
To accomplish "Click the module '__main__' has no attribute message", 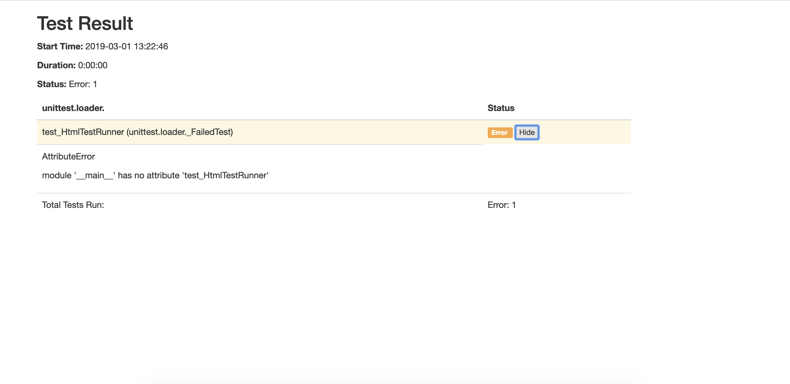I will pos(155,175).
